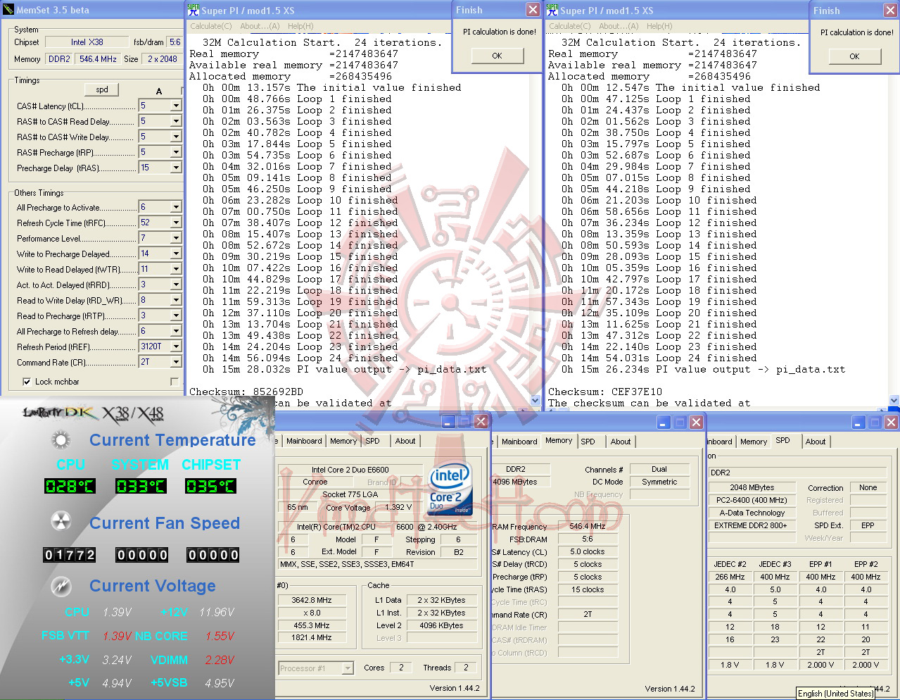This screenshot has width=900, height=700.
Task: Toggle the unlabeled checkbox beside Lock mchbar
Action: 175,382
